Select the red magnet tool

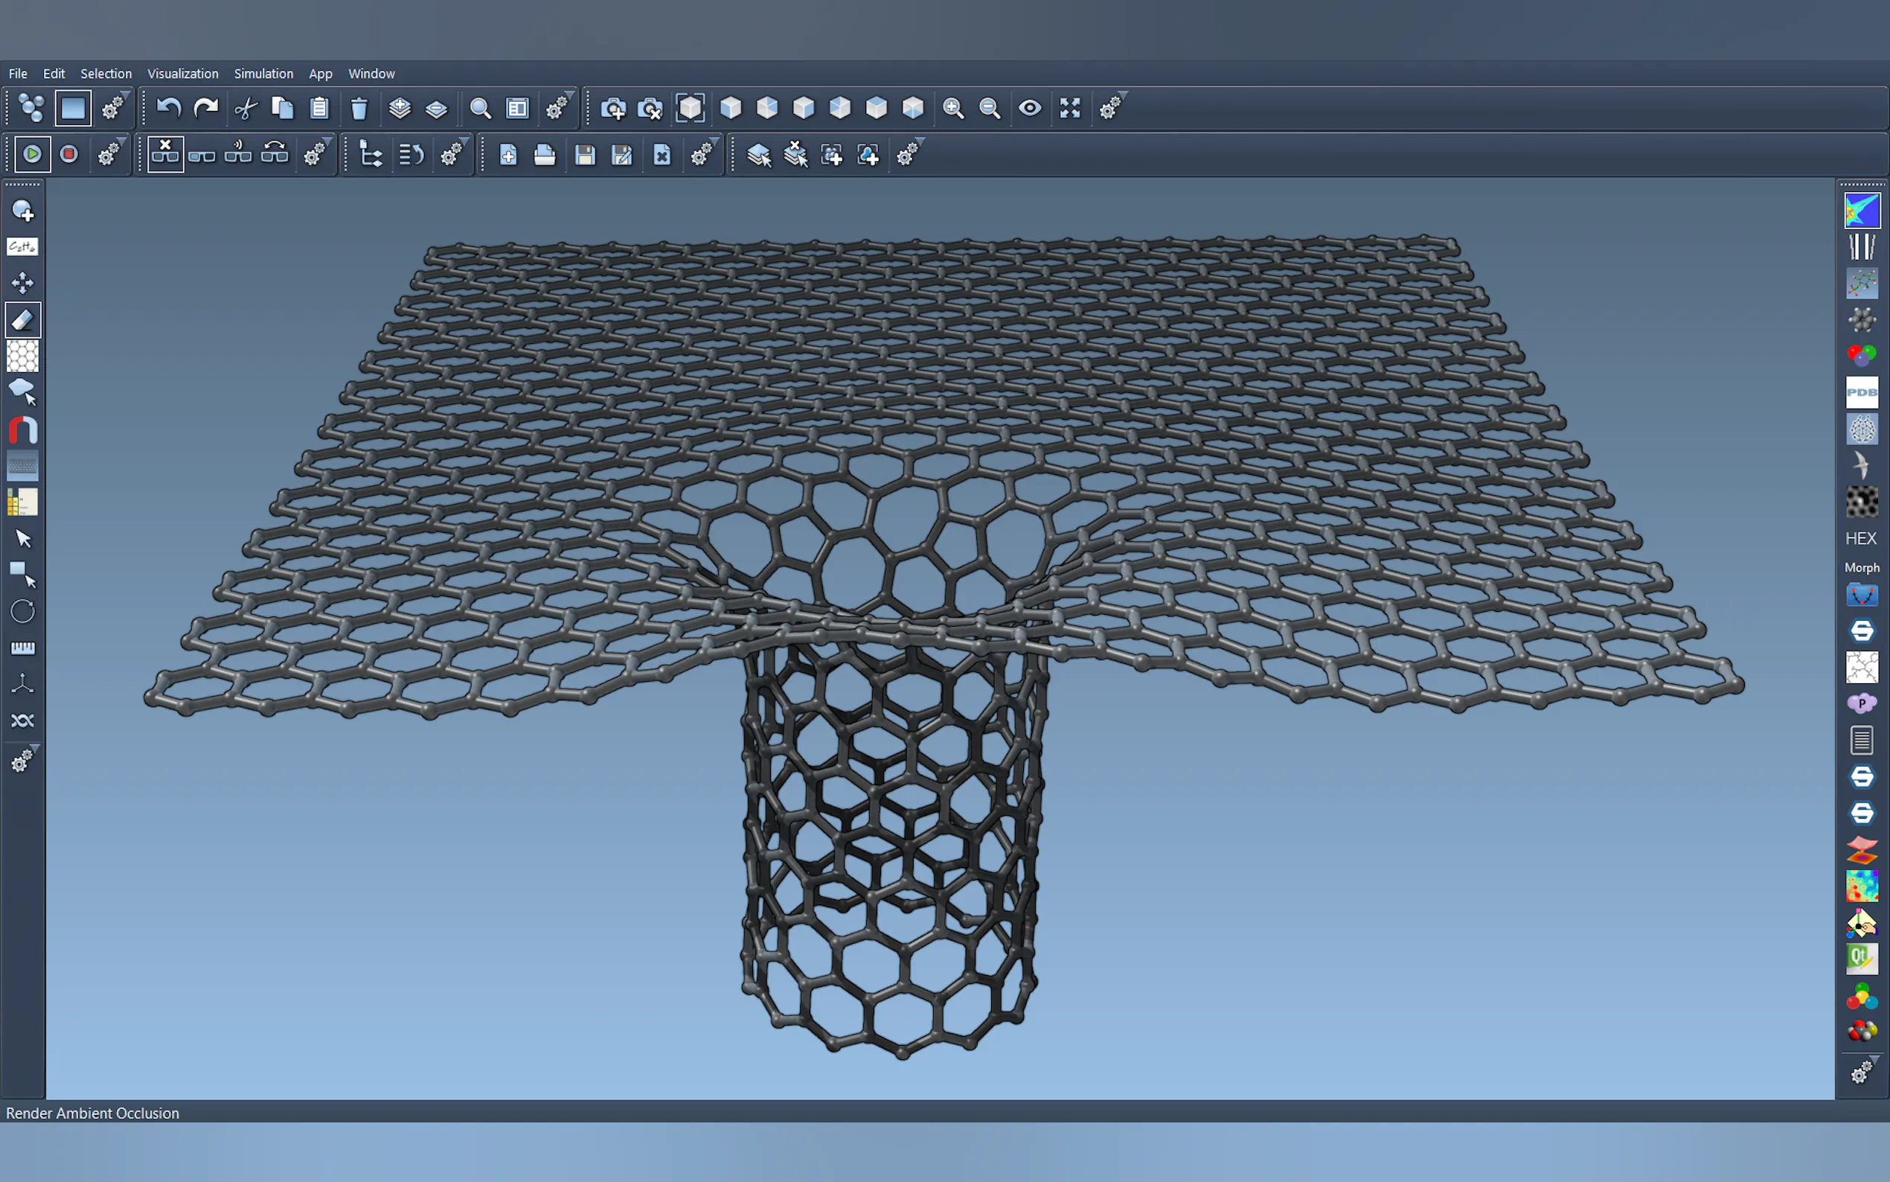(22, 430)
